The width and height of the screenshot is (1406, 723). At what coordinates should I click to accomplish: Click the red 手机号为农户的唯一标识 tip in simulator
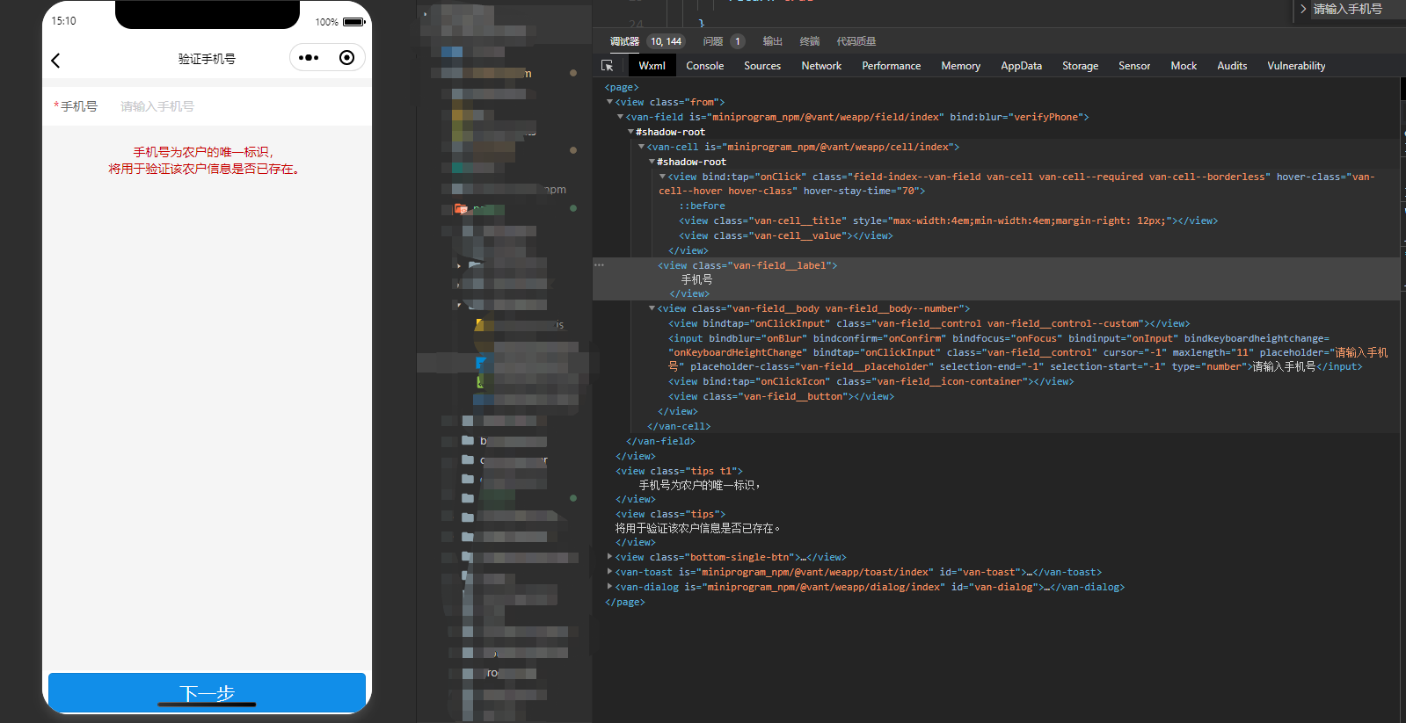tap(203, 152)
